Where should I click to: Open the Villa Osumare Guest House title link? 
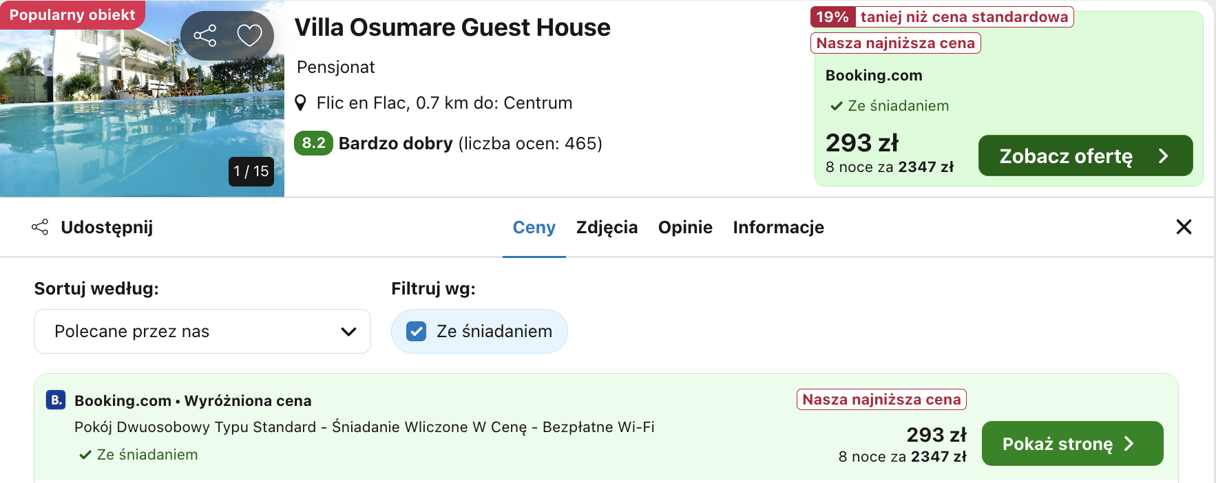click(x=452, y=28)
